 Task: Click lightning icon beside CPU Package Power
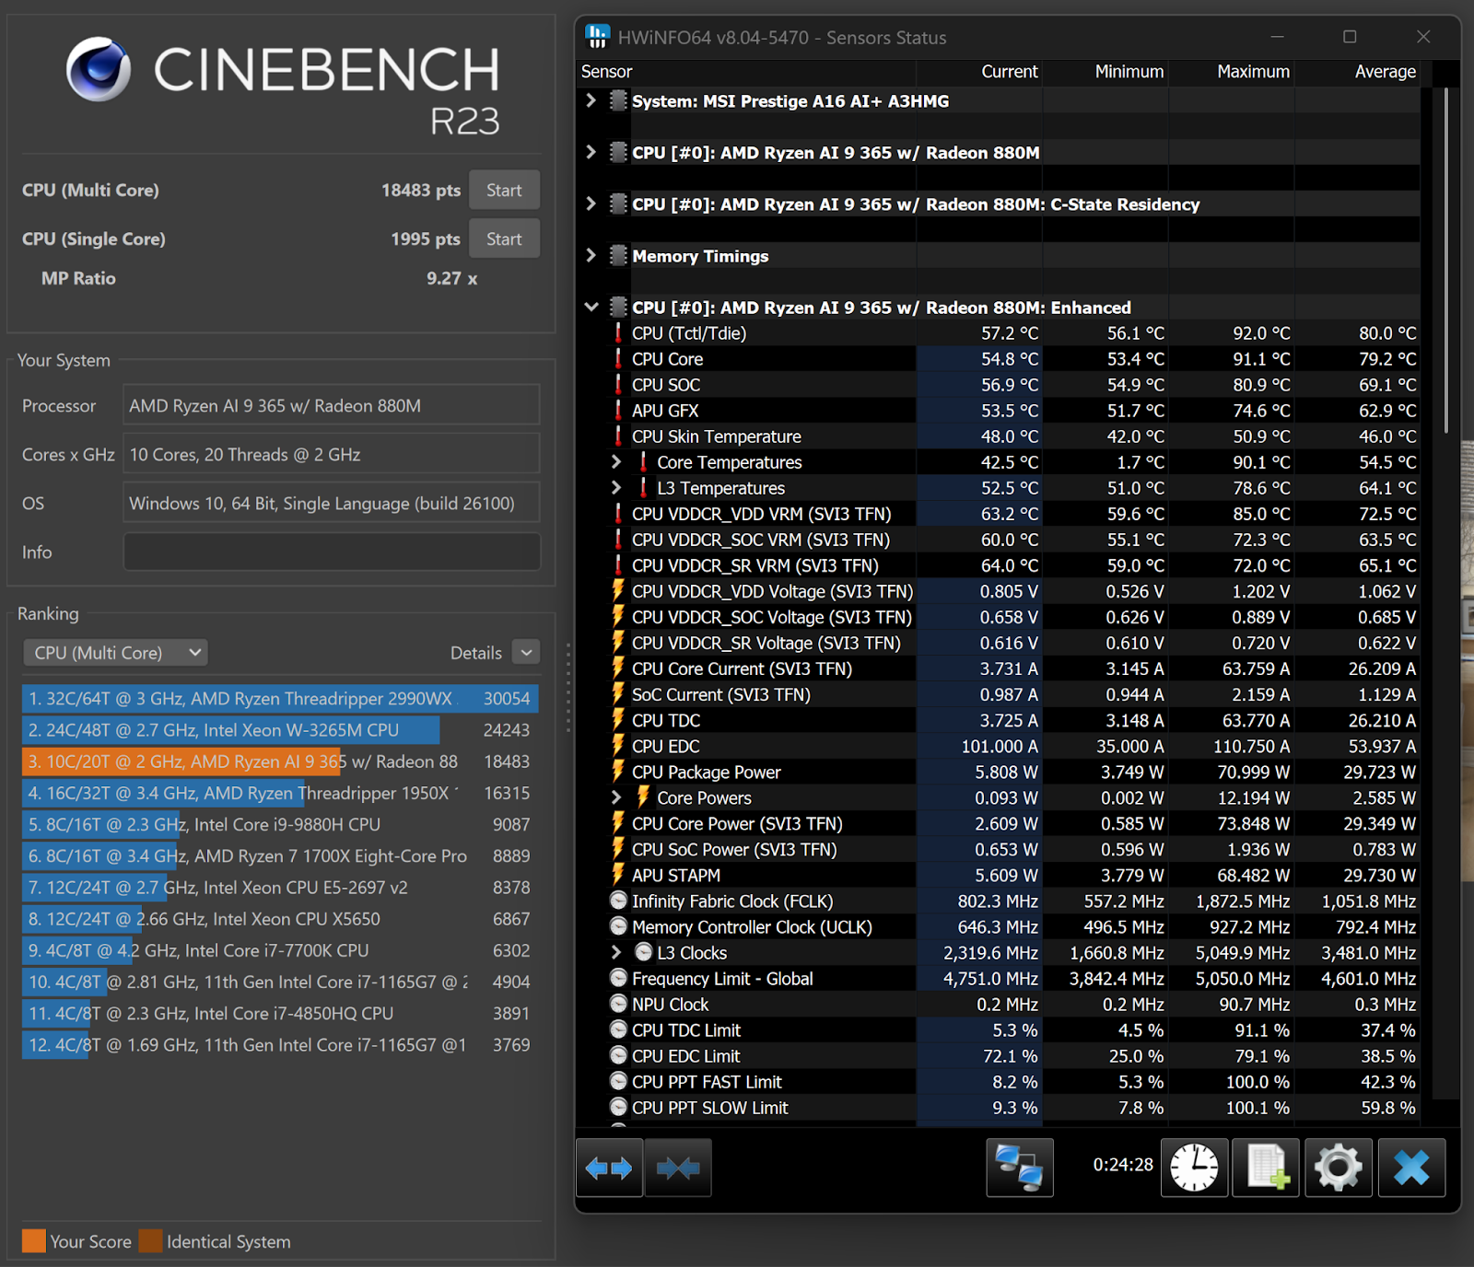(618, 772)
